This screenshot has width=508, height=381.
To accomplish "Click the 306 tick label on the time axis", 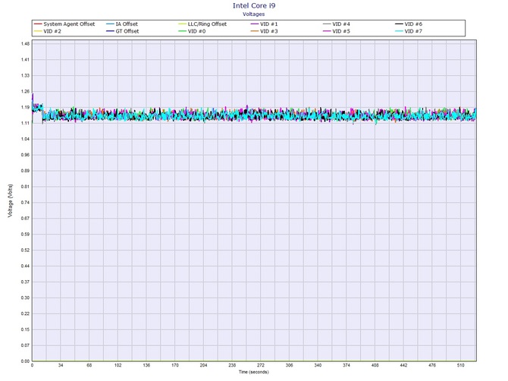I will tap(290, 365).
